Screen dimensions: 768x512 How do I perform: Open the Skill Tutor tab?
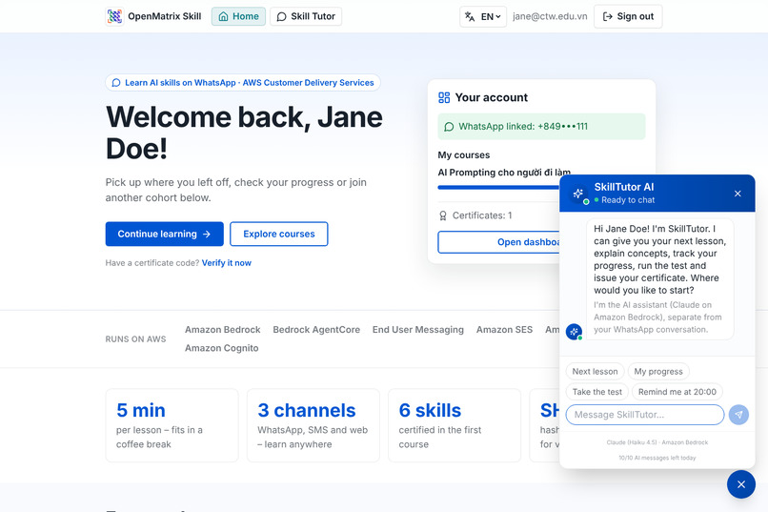[306, 16]
